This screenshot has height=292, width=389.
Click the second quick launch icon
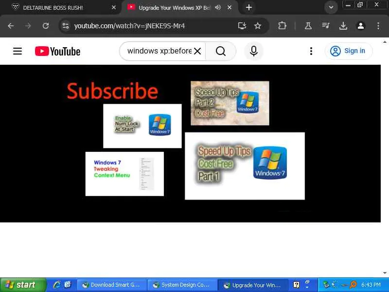click(67, 285)
